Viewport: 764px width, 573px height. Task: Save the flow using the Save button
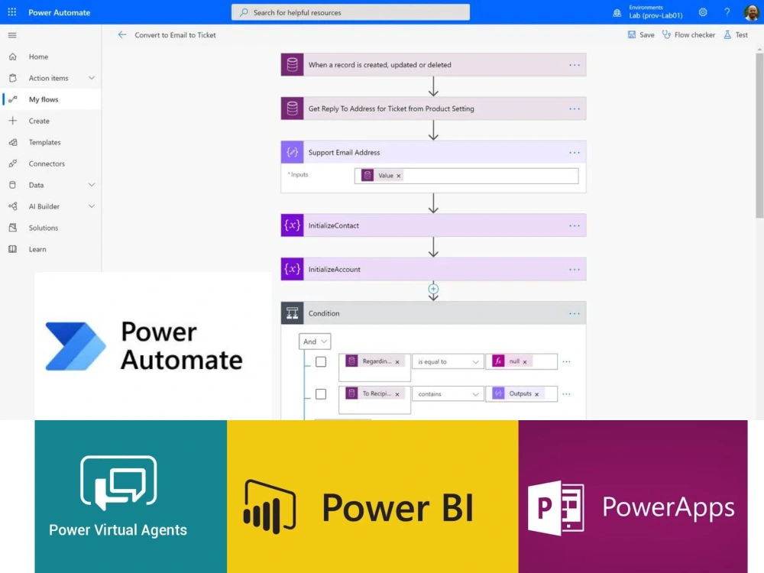[640, 34]
